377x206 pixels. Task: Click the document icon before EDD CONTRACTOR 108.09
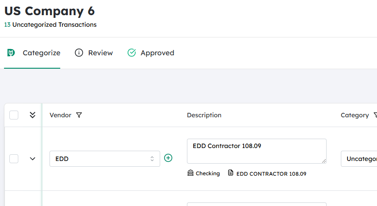pyautogui.click(x=231, y=173)
